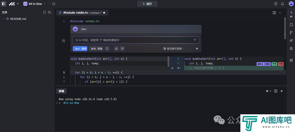Open the extensions grid icon
Screen dimensions: 295x132
pos(291,60)
